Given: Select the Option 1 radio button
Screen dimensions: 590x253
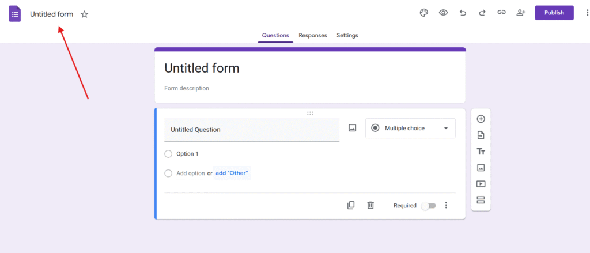Looking at the screenshot, I should tap(168, 154).
